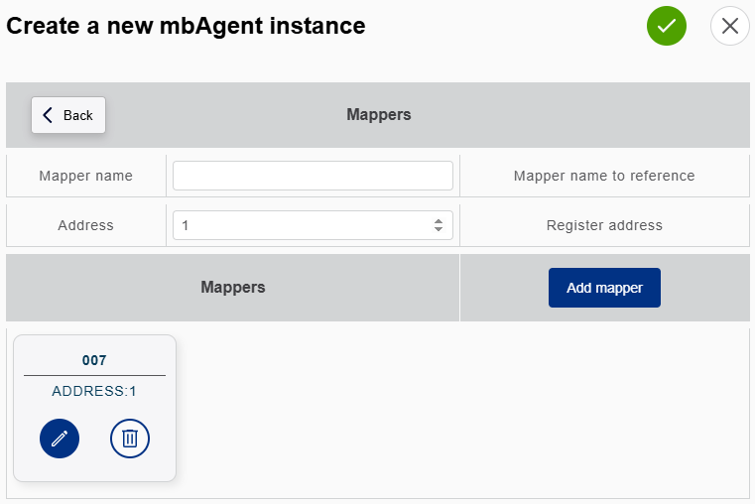755x504 pixels.
Task: Select the 007 mapper card title
Action: click(x=94, y=360)
